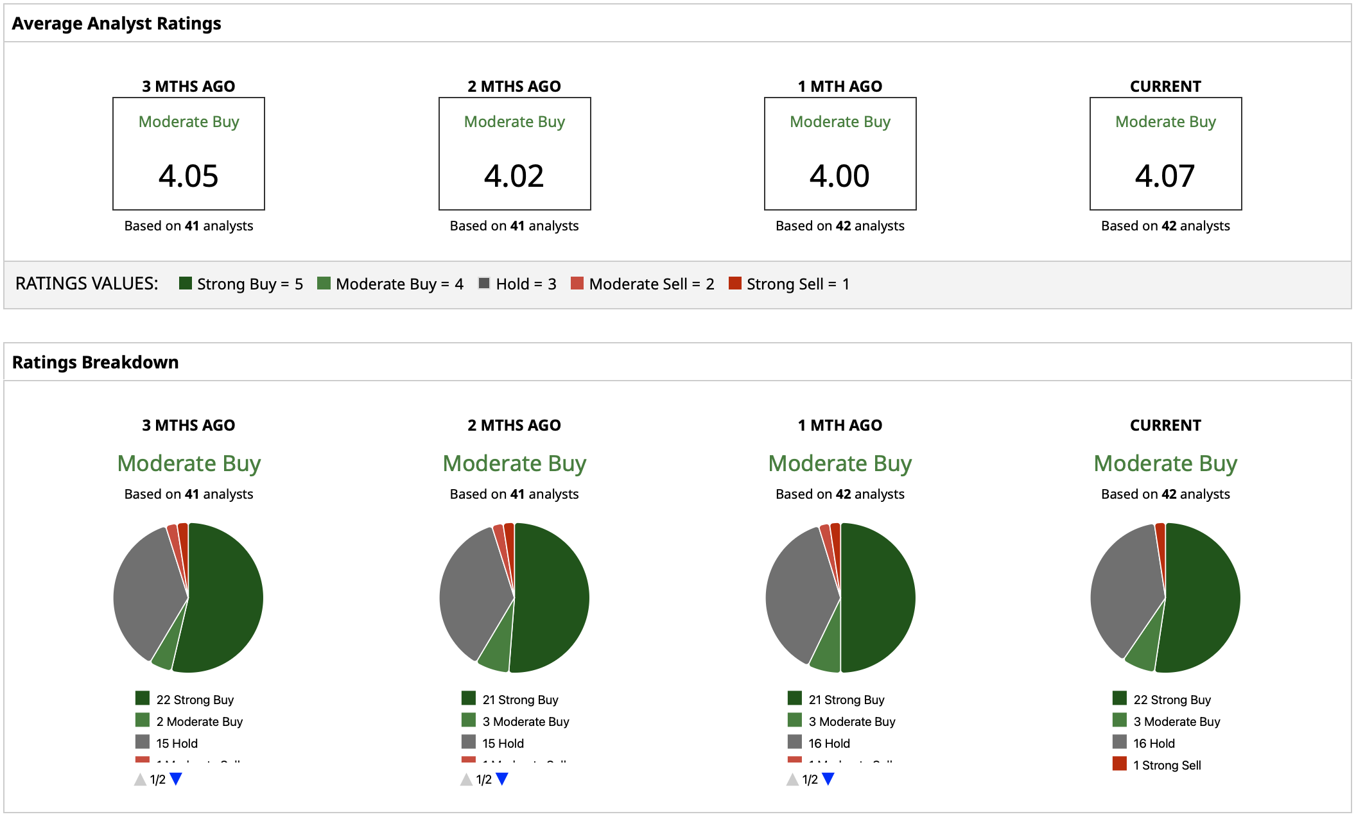The image size is (1356, 819).
Task: Click 16 Hold legend swatch in CURRENT chart
Action: [x=1120, y=742]
